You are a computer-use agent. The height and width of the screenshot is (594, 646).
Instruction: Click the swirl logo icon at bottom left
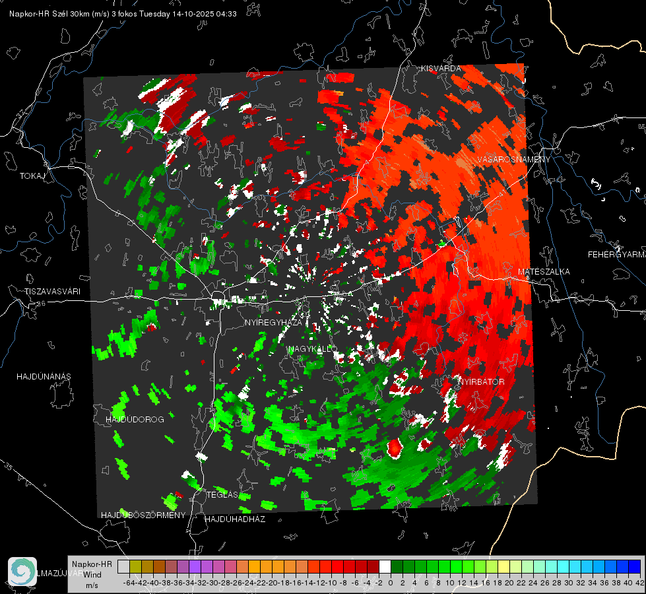click(22, 572)
